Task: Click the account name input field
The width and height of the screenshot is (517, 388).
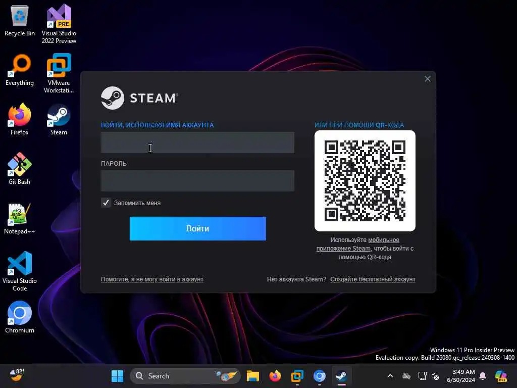Action: coord(197,142)
